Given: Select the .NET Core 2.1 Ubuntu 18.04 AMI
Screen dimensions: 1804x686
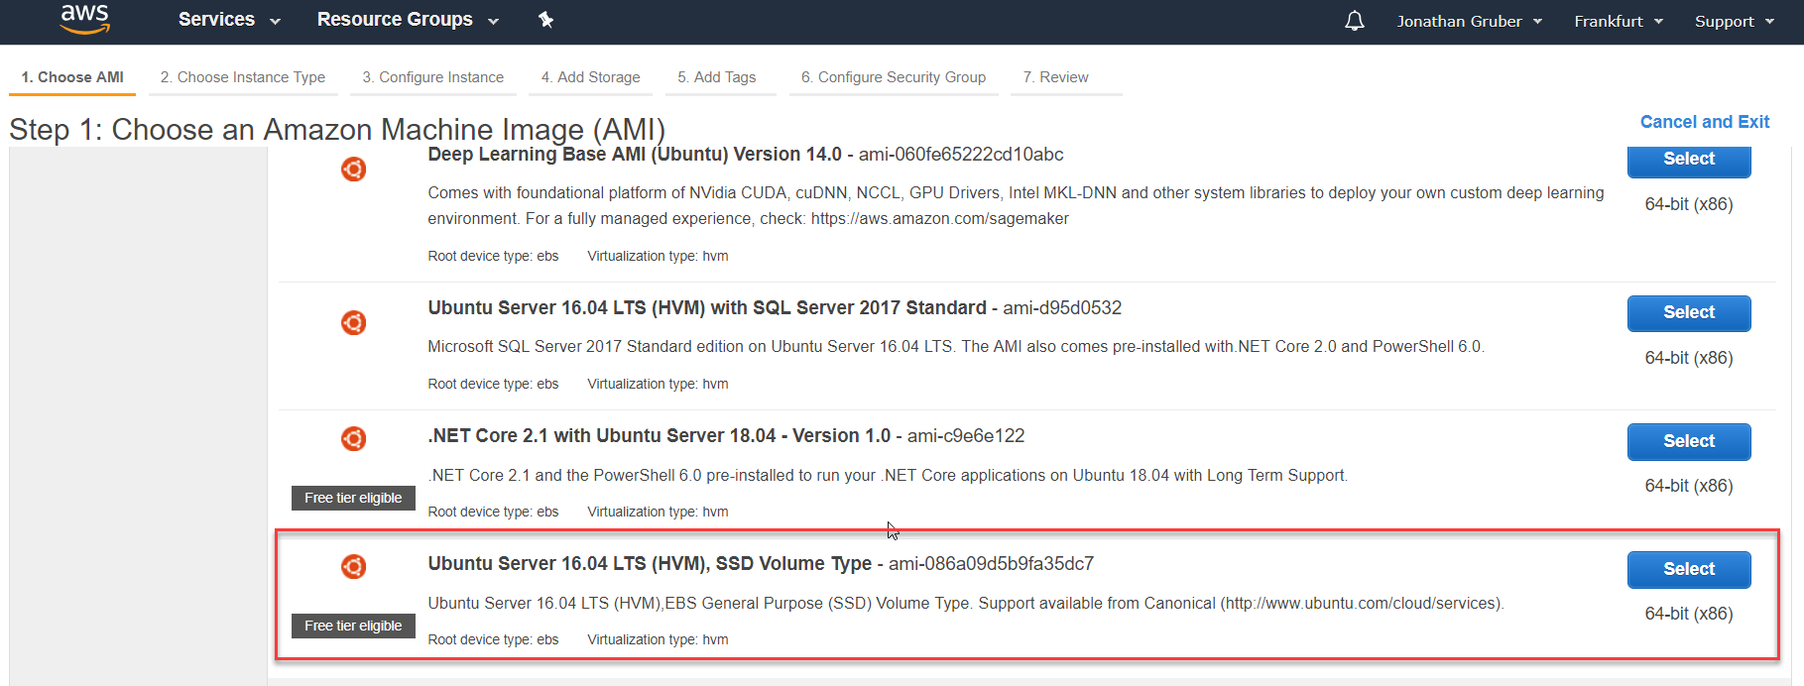Looking at the screenshot, I should (x=1689, y=442).
